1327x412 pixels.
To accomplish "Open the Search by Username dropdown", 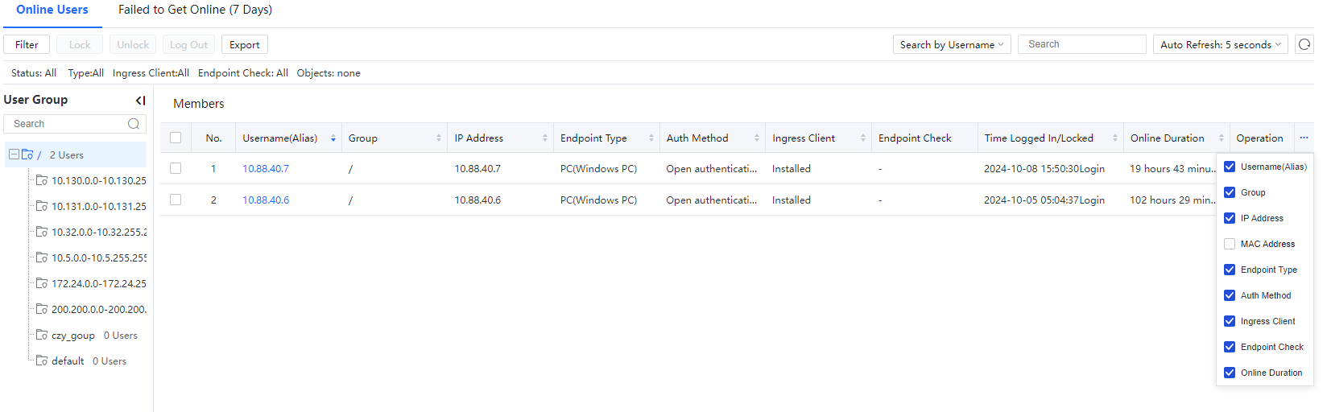I will pyautogui.click(x=952, y=44).
